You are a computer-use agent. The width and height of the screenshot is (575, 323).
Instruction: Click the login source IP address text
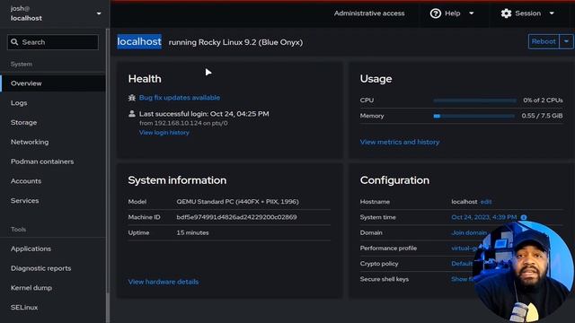178,123
